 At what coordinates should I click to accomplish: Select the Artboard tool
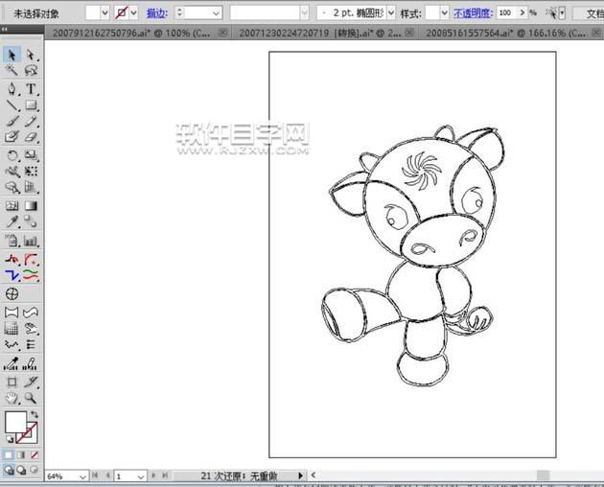[x=12, y=382]
